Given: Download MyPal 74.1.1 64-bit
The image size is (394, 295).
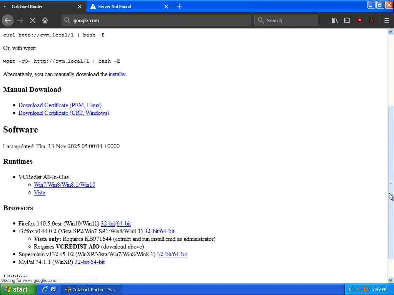Looking at the screenshot, I should (97, 262).
